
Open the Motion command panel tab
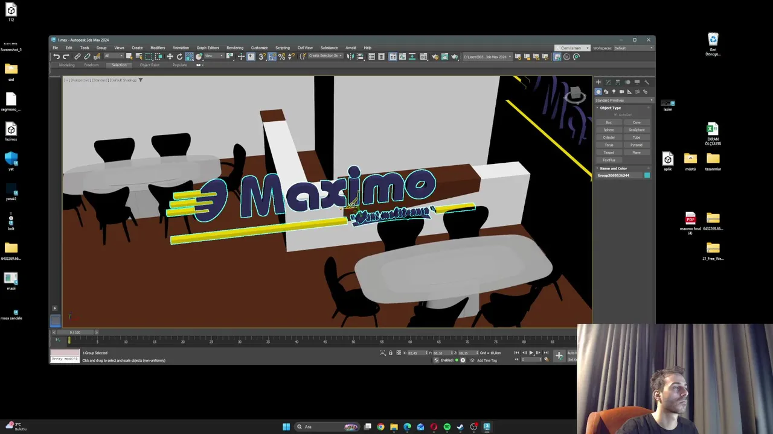[x=627, y=82]
